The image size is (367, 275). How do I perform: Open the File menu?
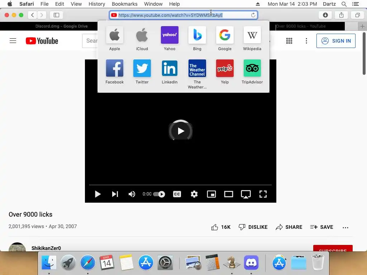pos(44,4)
